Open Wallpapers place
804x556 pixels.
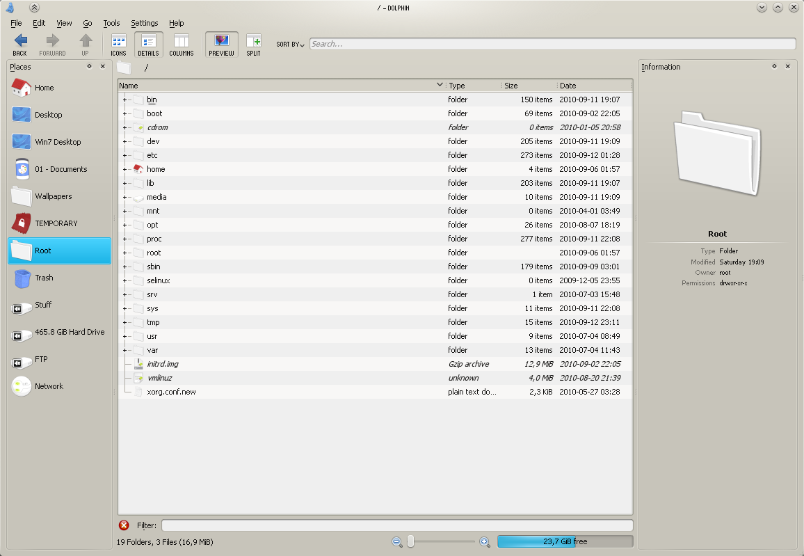[60, 196]
